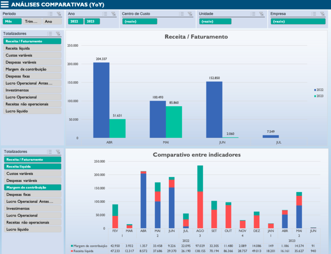Screen dimensions: 331x254
Task: Click Margem de contribuição legend swatch
Action: pyautogui.click(x=72, y=246)
